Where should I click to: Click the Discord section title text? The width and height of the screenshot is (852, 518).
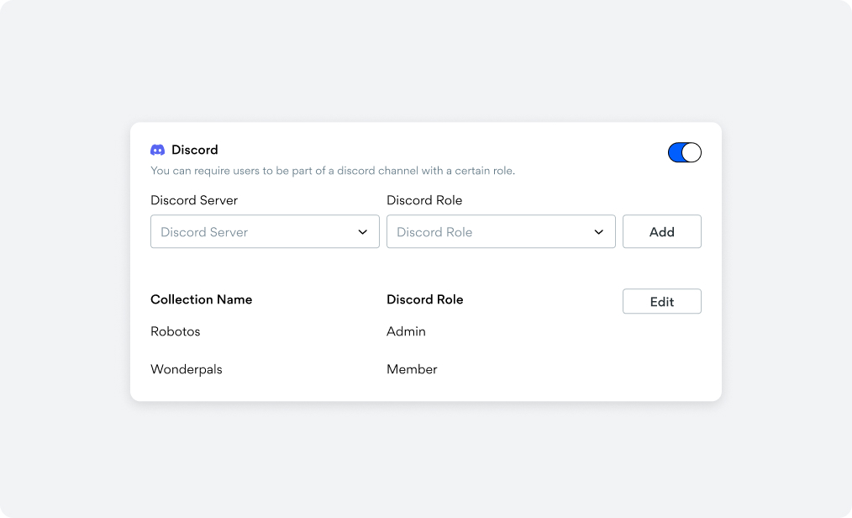point(195,150)
